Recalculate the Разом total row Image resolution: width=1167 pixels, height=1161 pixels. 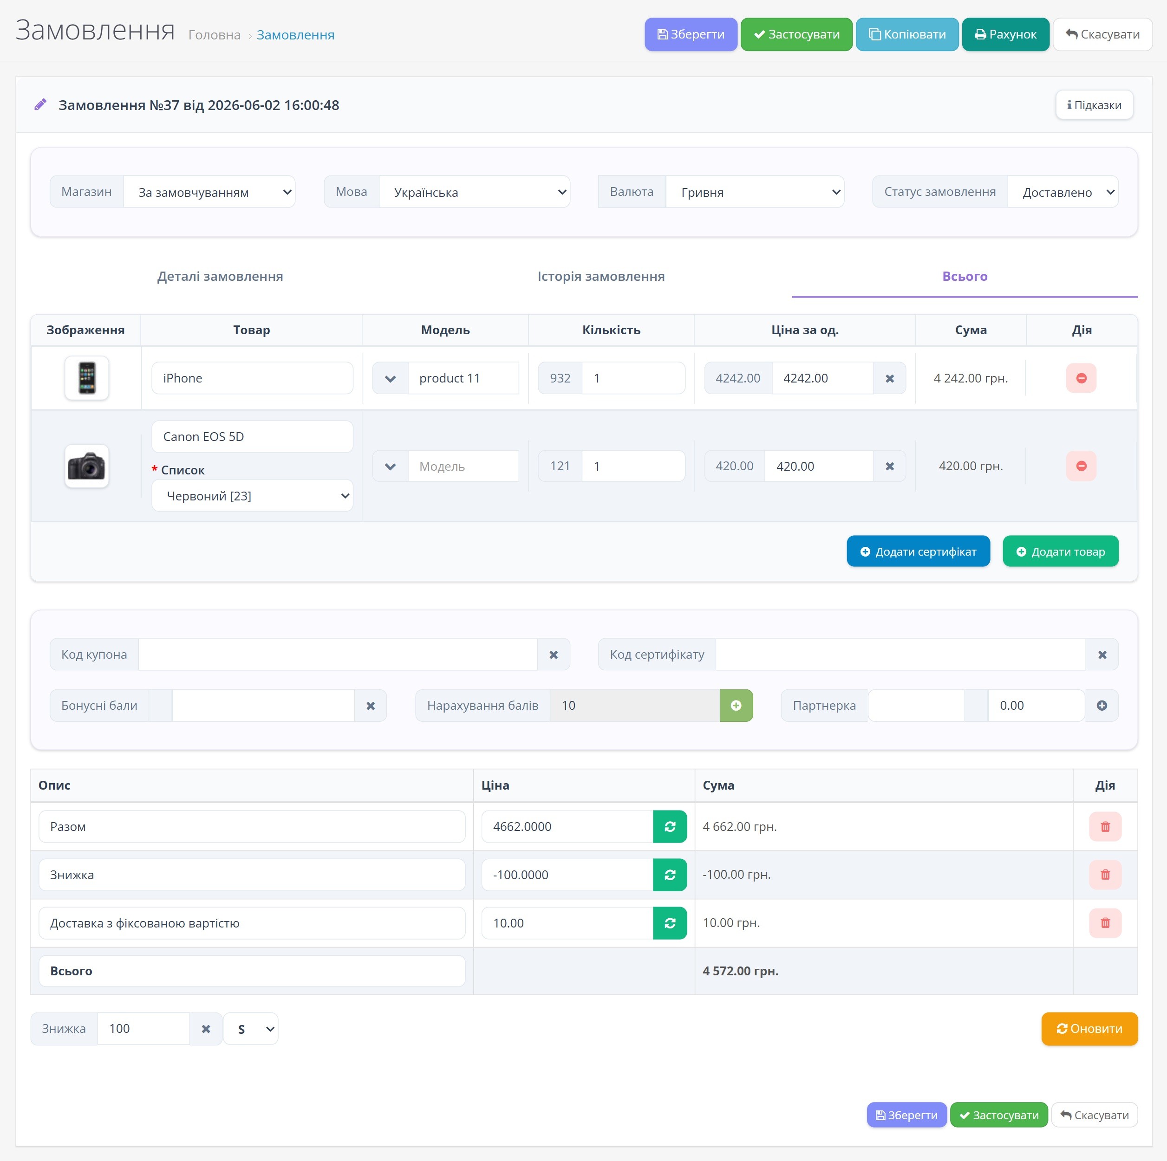click(670, 826)
